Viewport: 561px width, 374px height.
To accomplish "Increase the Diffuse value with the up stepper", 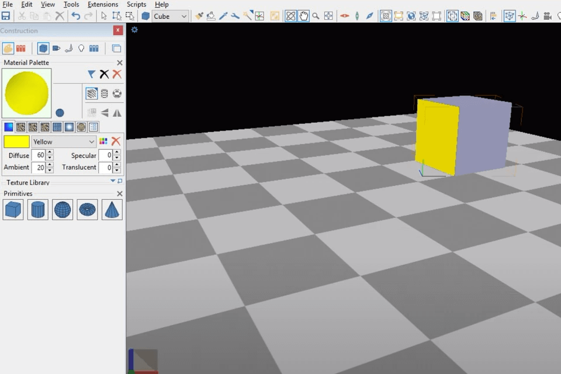I will coord(49,153).
